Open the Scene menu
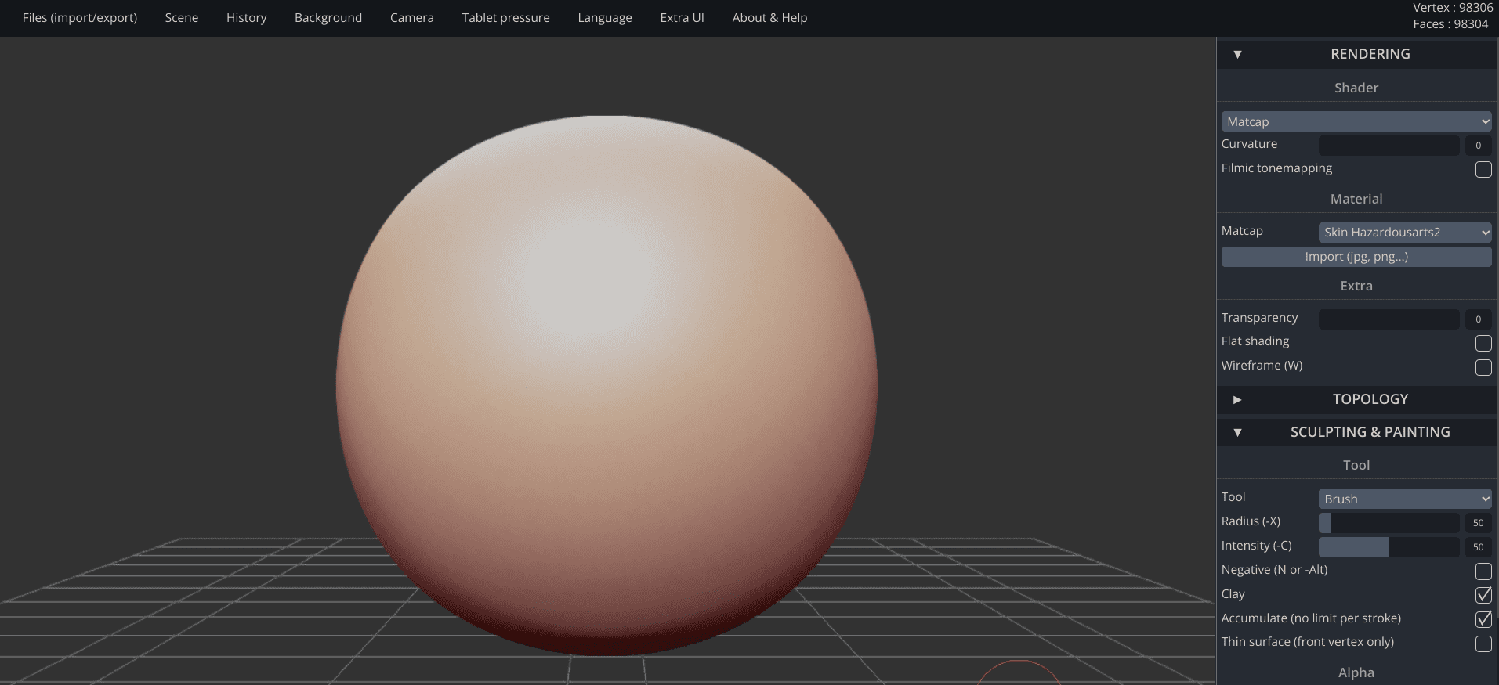The height and width of the screenshot is (685, 1499). tap(182, 17)
